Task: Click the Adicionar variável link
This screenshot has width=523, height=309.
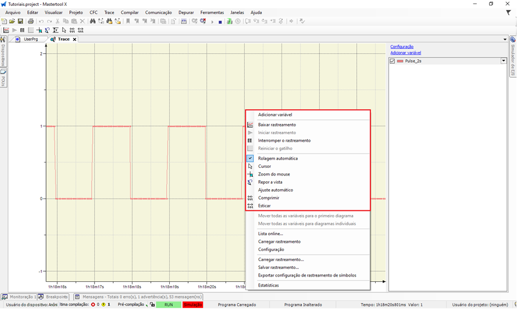Action: tap(405, 53)
